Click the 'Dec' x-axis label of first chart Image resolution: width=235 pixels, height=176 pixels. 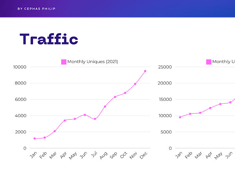pos(143,155)
